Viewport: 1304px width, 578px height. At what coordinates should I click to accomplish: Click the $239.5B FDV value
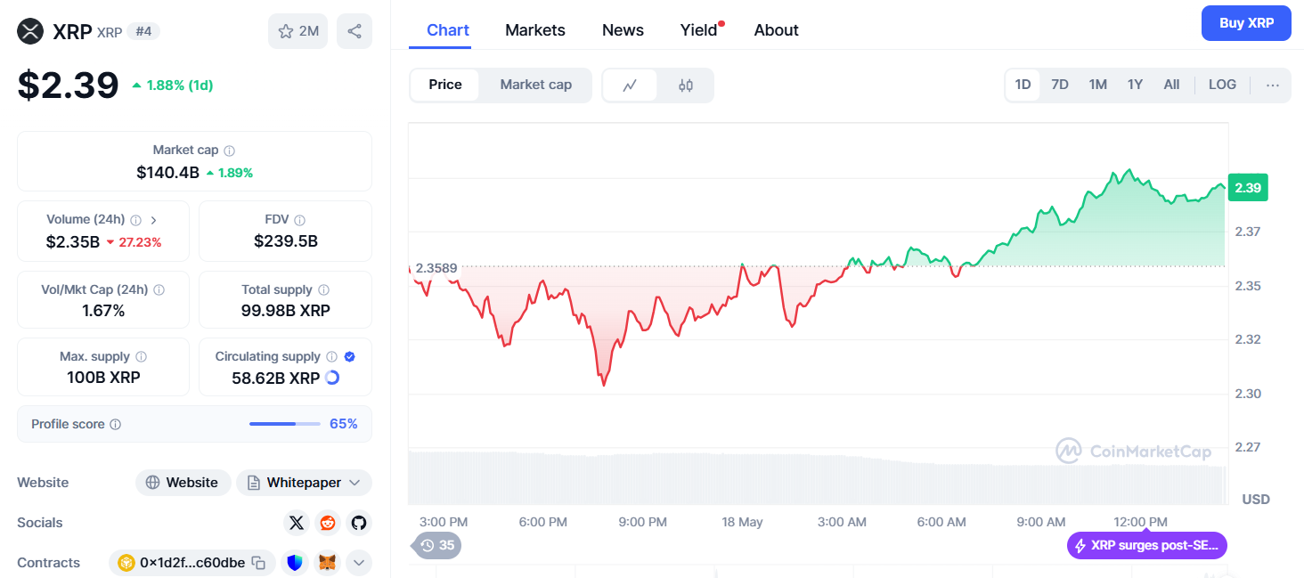pyautogui.click(x=286, y=241)
